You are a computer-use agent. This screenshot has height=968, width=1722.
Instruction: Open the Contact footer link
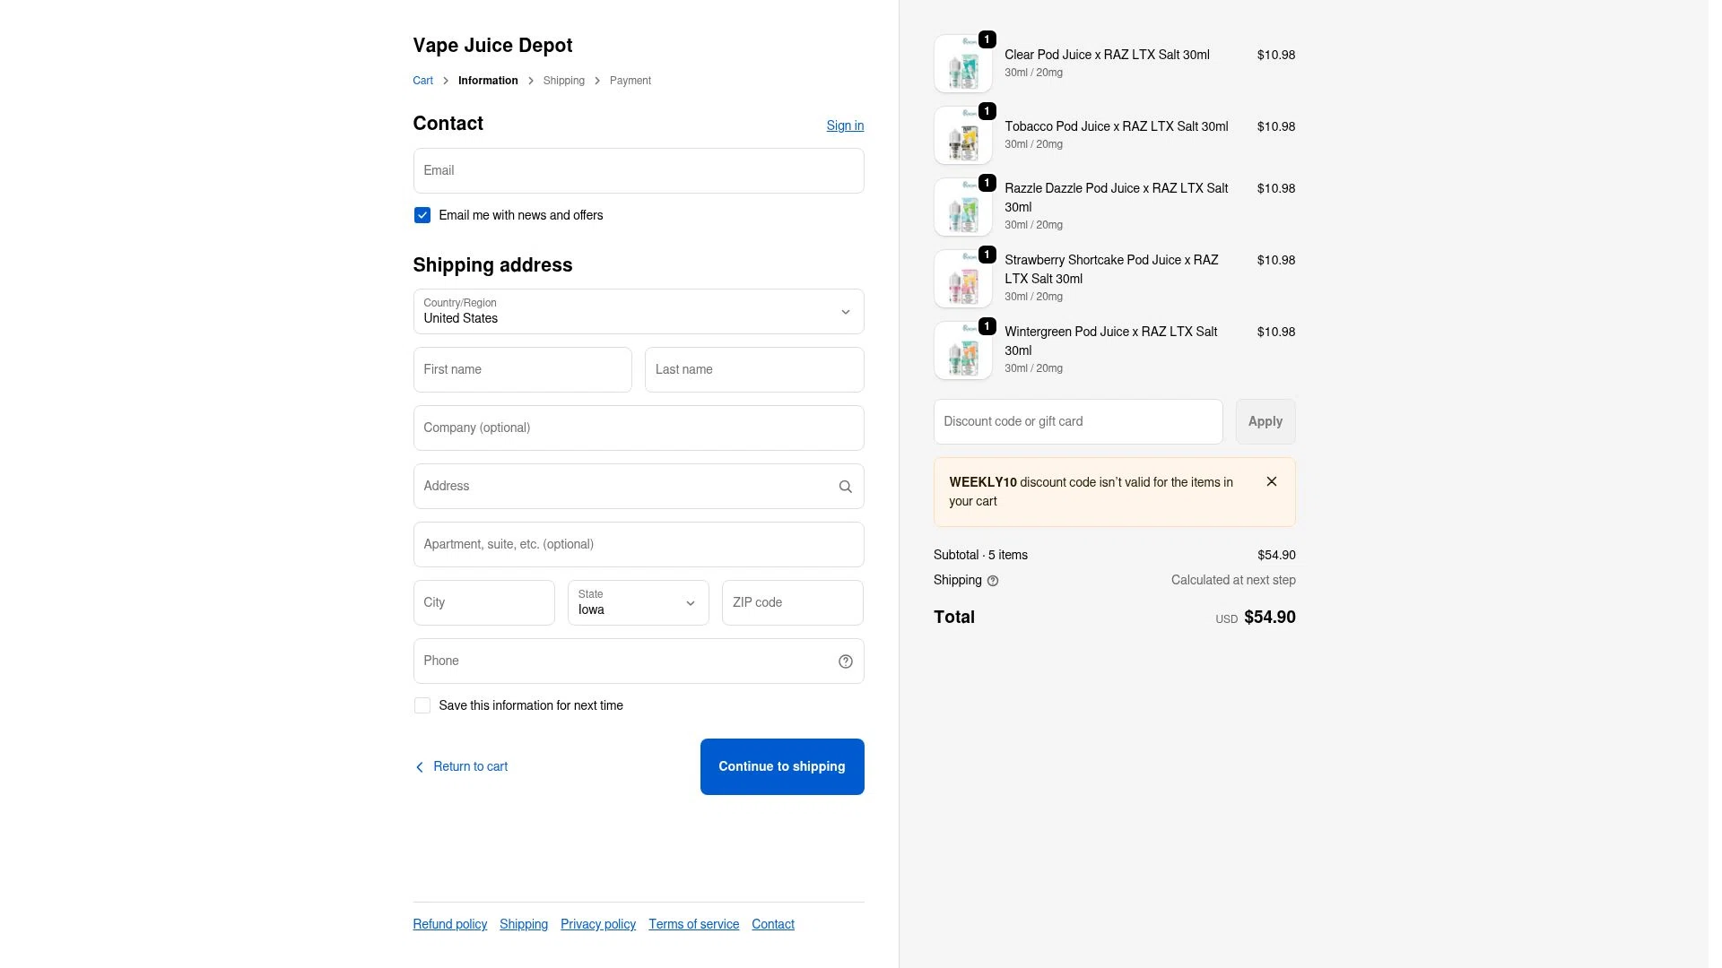click(x=773, y=924)
